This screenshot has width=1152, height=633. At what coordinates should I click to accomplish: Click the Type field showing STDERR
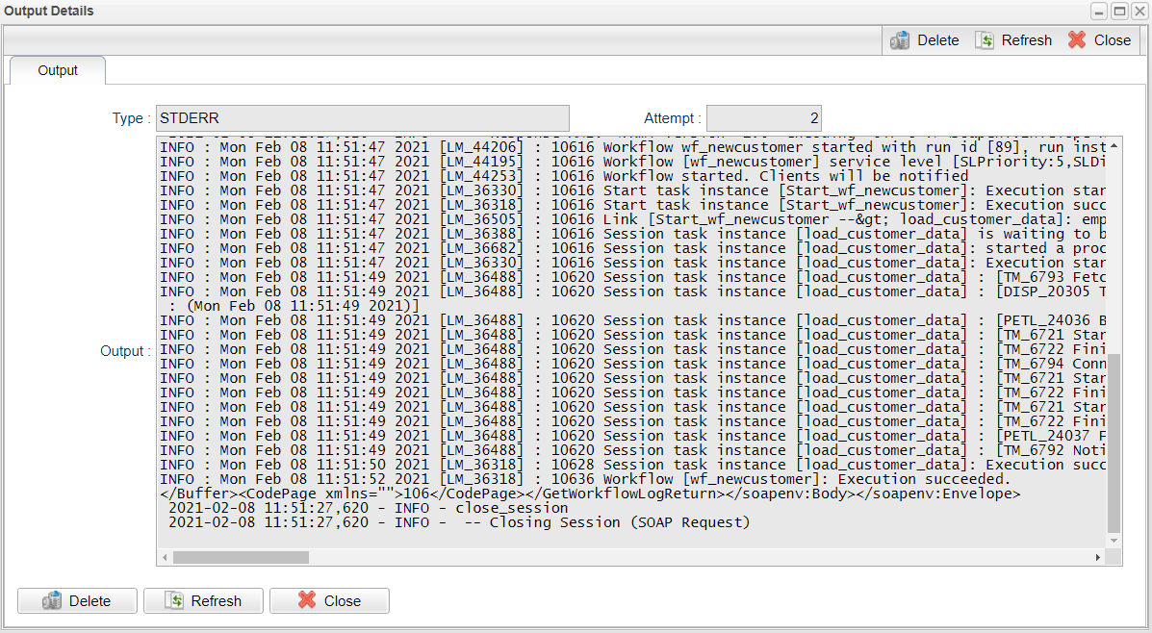click(x=363, y=118)
